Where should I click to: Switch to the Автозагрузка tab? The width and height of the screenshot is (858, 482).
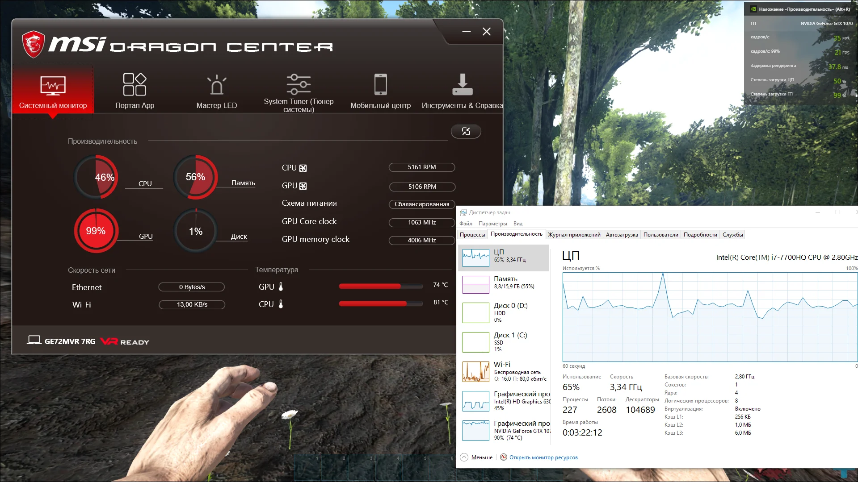(x=622, y=235)
